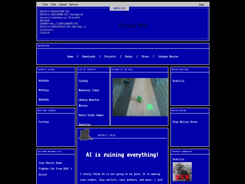
Task: Click the DEVICE=C:\DOS\SETVER.EXE line
Action: coord(54,11)
